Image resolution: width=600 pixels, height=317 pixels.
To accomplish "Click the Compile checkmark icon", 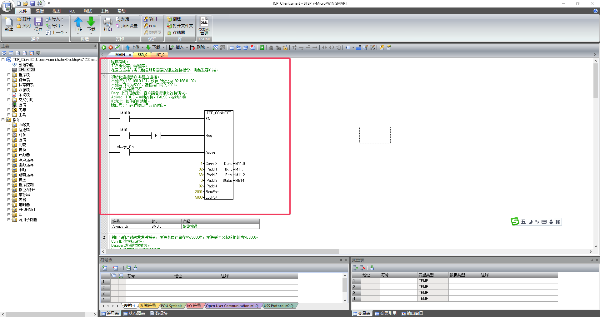I will pyautogui.click(x=117, y=47).
